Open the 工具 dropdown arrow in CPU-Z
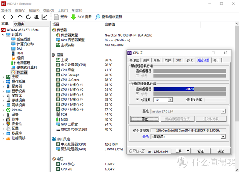The height and width of the screenshot is (172, 239). click(x=188, y=151)
